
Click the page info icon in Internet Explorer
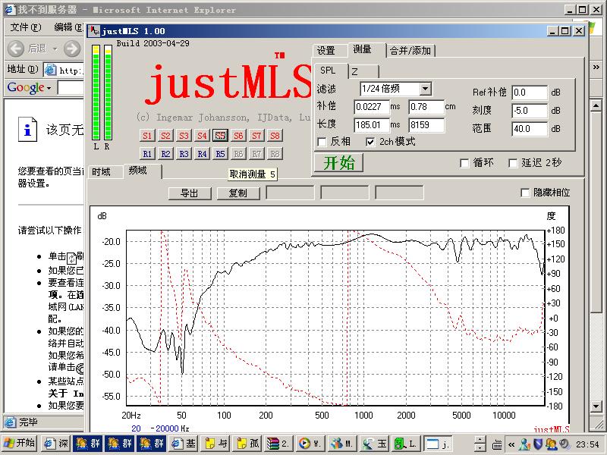click(27, 129)
